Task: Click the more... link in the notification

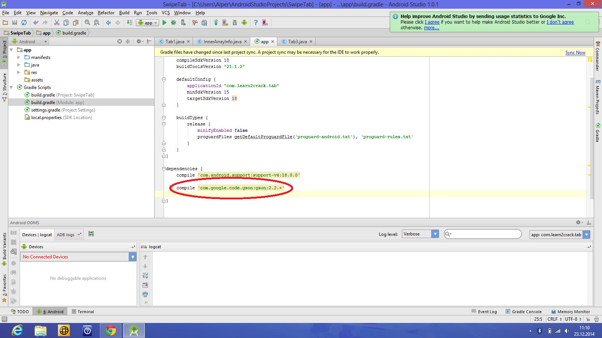Action: pos(432,28)
